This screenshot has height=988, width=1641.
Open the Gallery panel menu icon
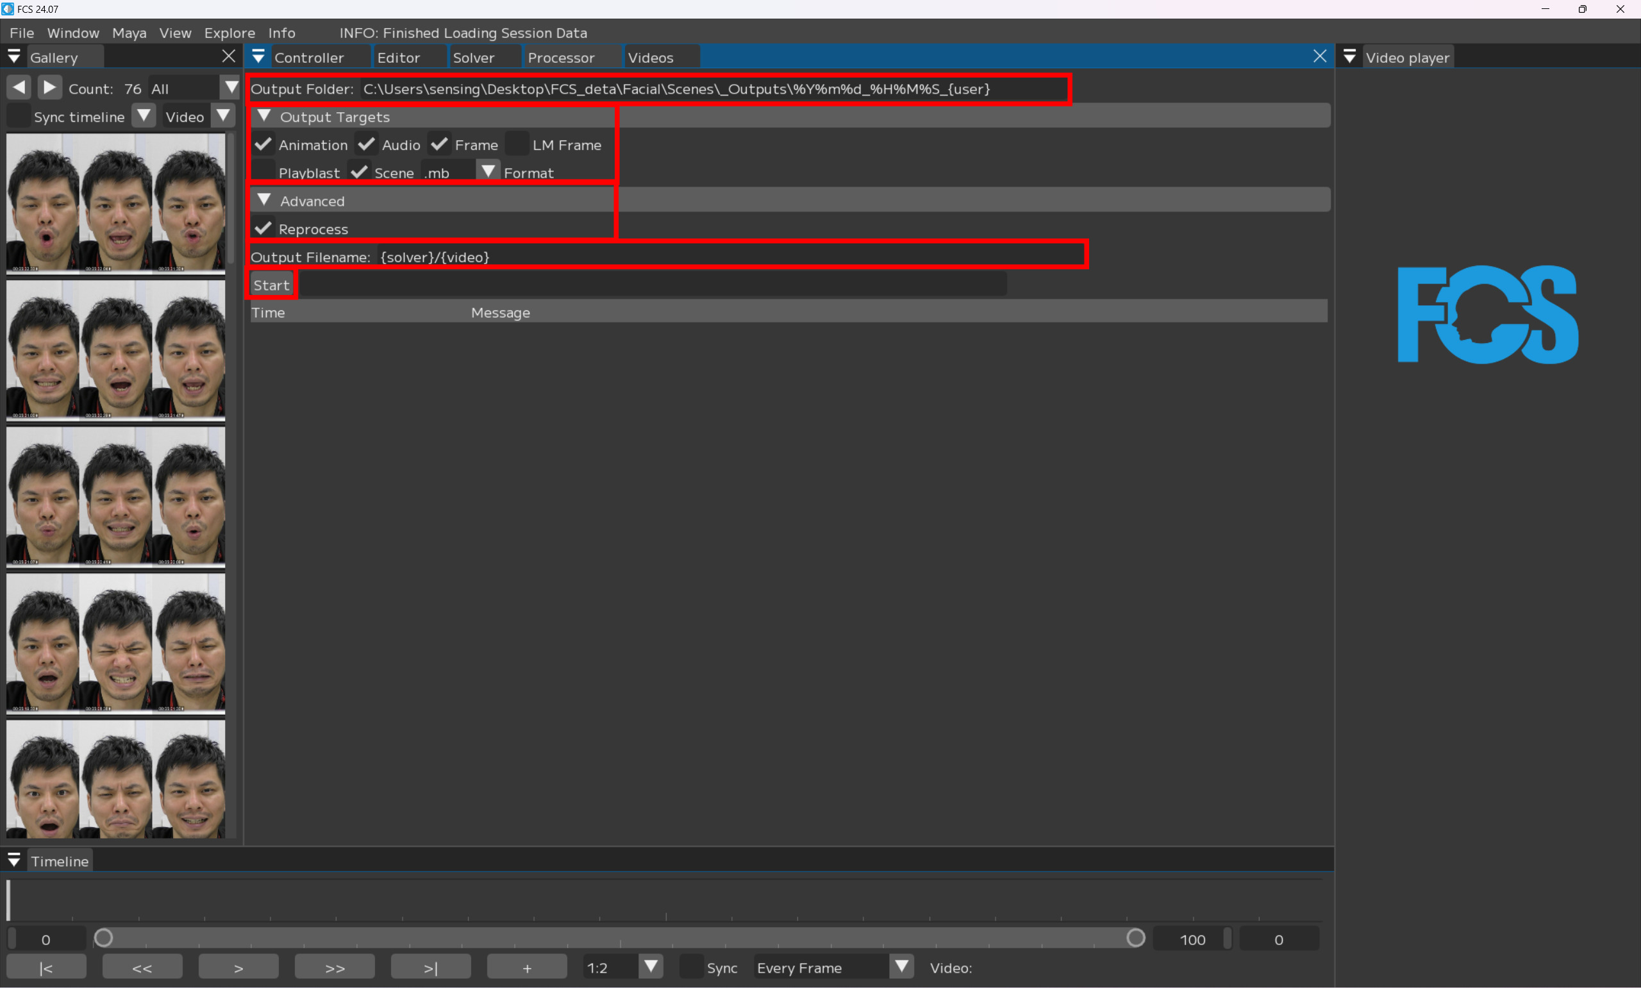tap(14, 56)
